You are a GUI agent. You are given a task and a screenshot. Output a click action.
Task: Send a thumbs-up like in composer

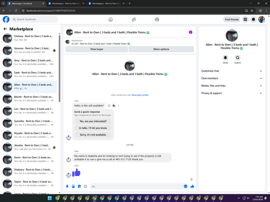click(x=192, y=186)
